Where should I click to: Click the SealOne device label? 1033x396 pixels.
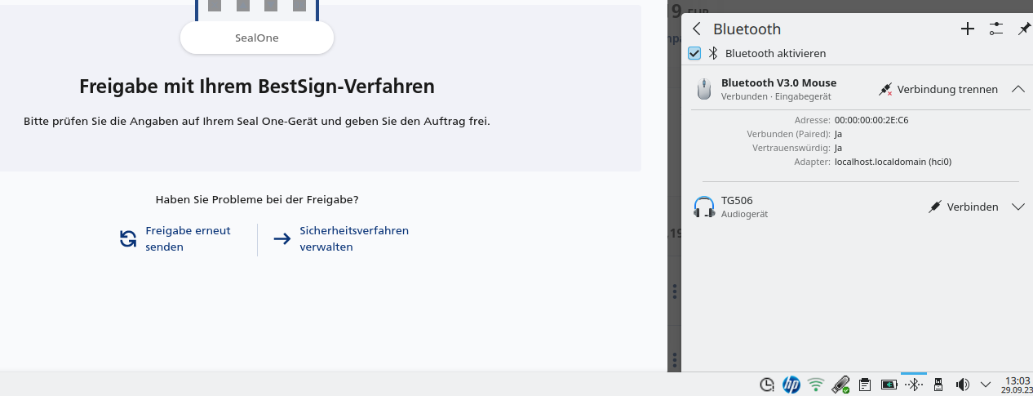pyautogui.click(x=257, y=38)
